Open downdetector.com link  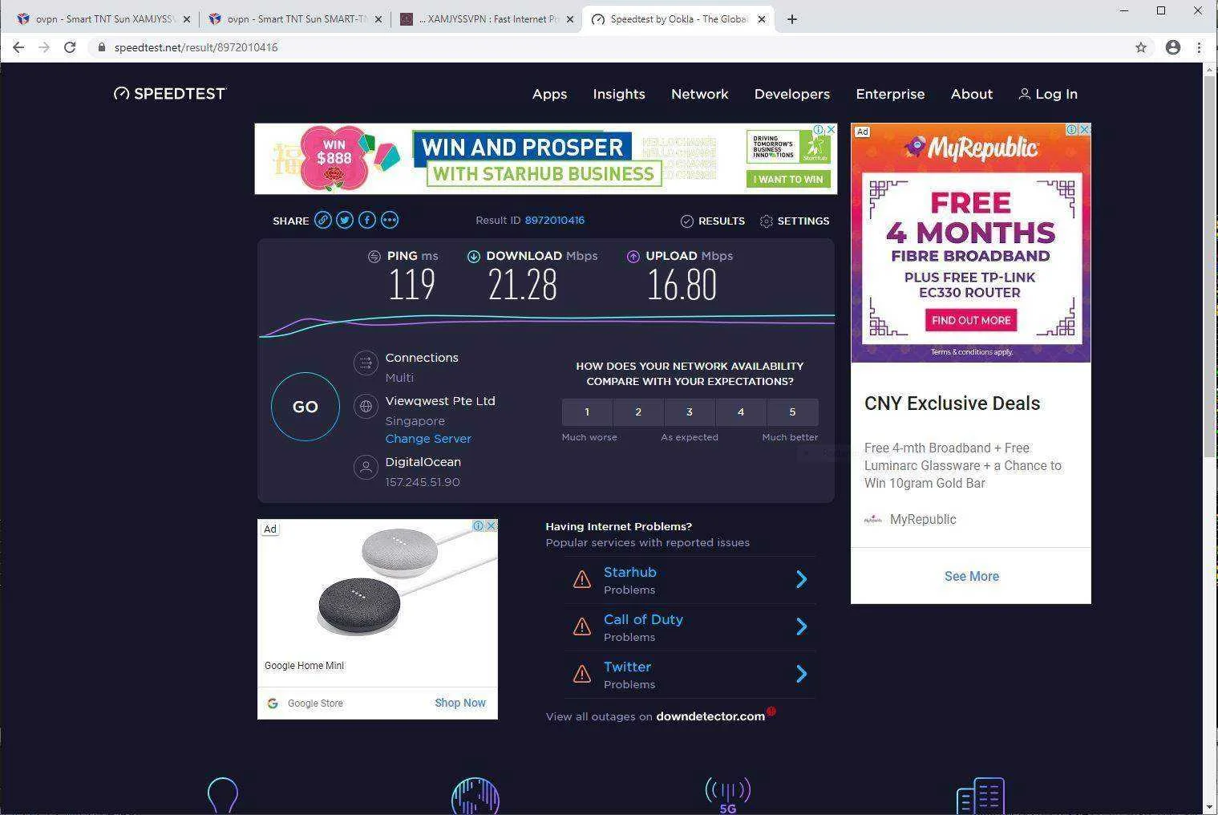710,716
